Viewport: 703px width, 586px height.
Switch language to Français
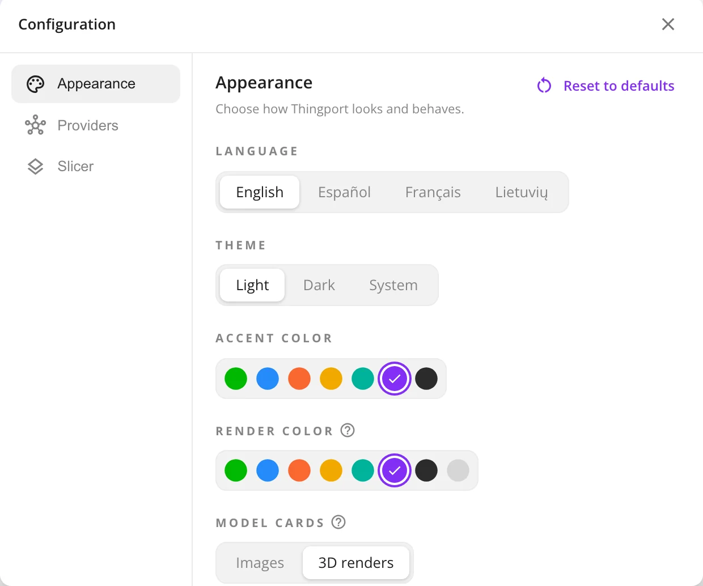pos(433,192)
